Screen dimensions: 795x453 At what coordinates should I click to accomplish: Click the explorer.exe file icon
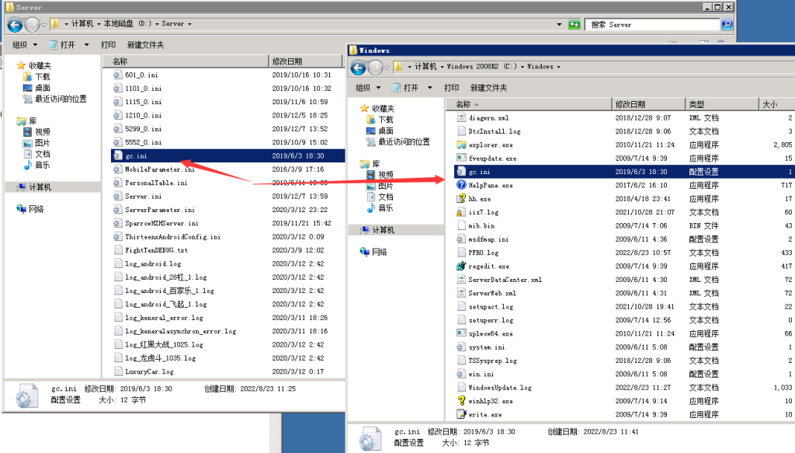pyautogui.click(x=461, y=145)
